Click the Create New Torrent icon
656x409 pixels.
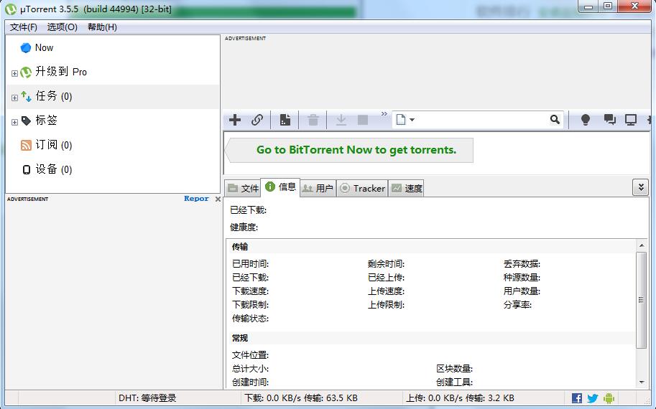click(x=285, y=120)
